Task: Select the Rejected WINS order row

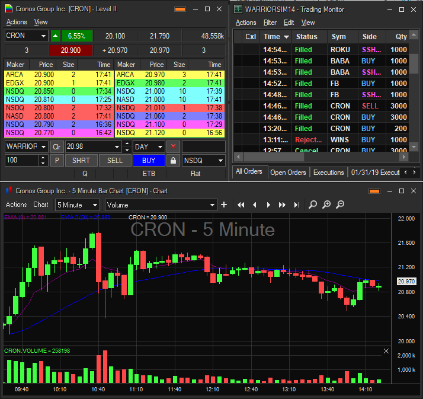Action: (x=321, y=140)
